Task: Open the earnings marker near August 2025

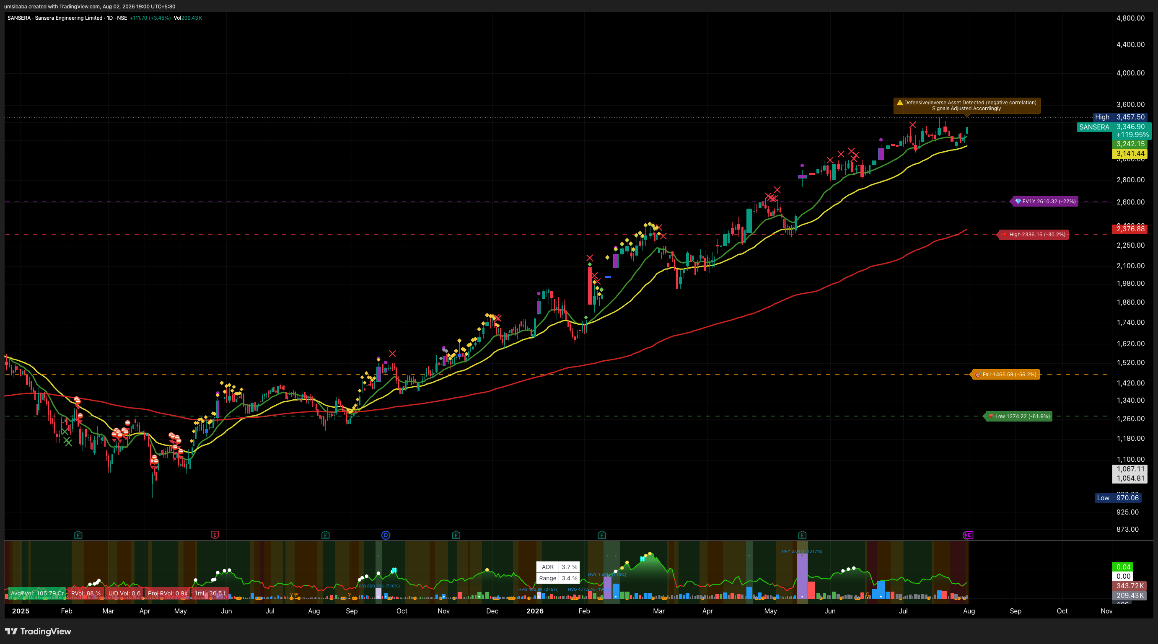Action: click(326, 535)
